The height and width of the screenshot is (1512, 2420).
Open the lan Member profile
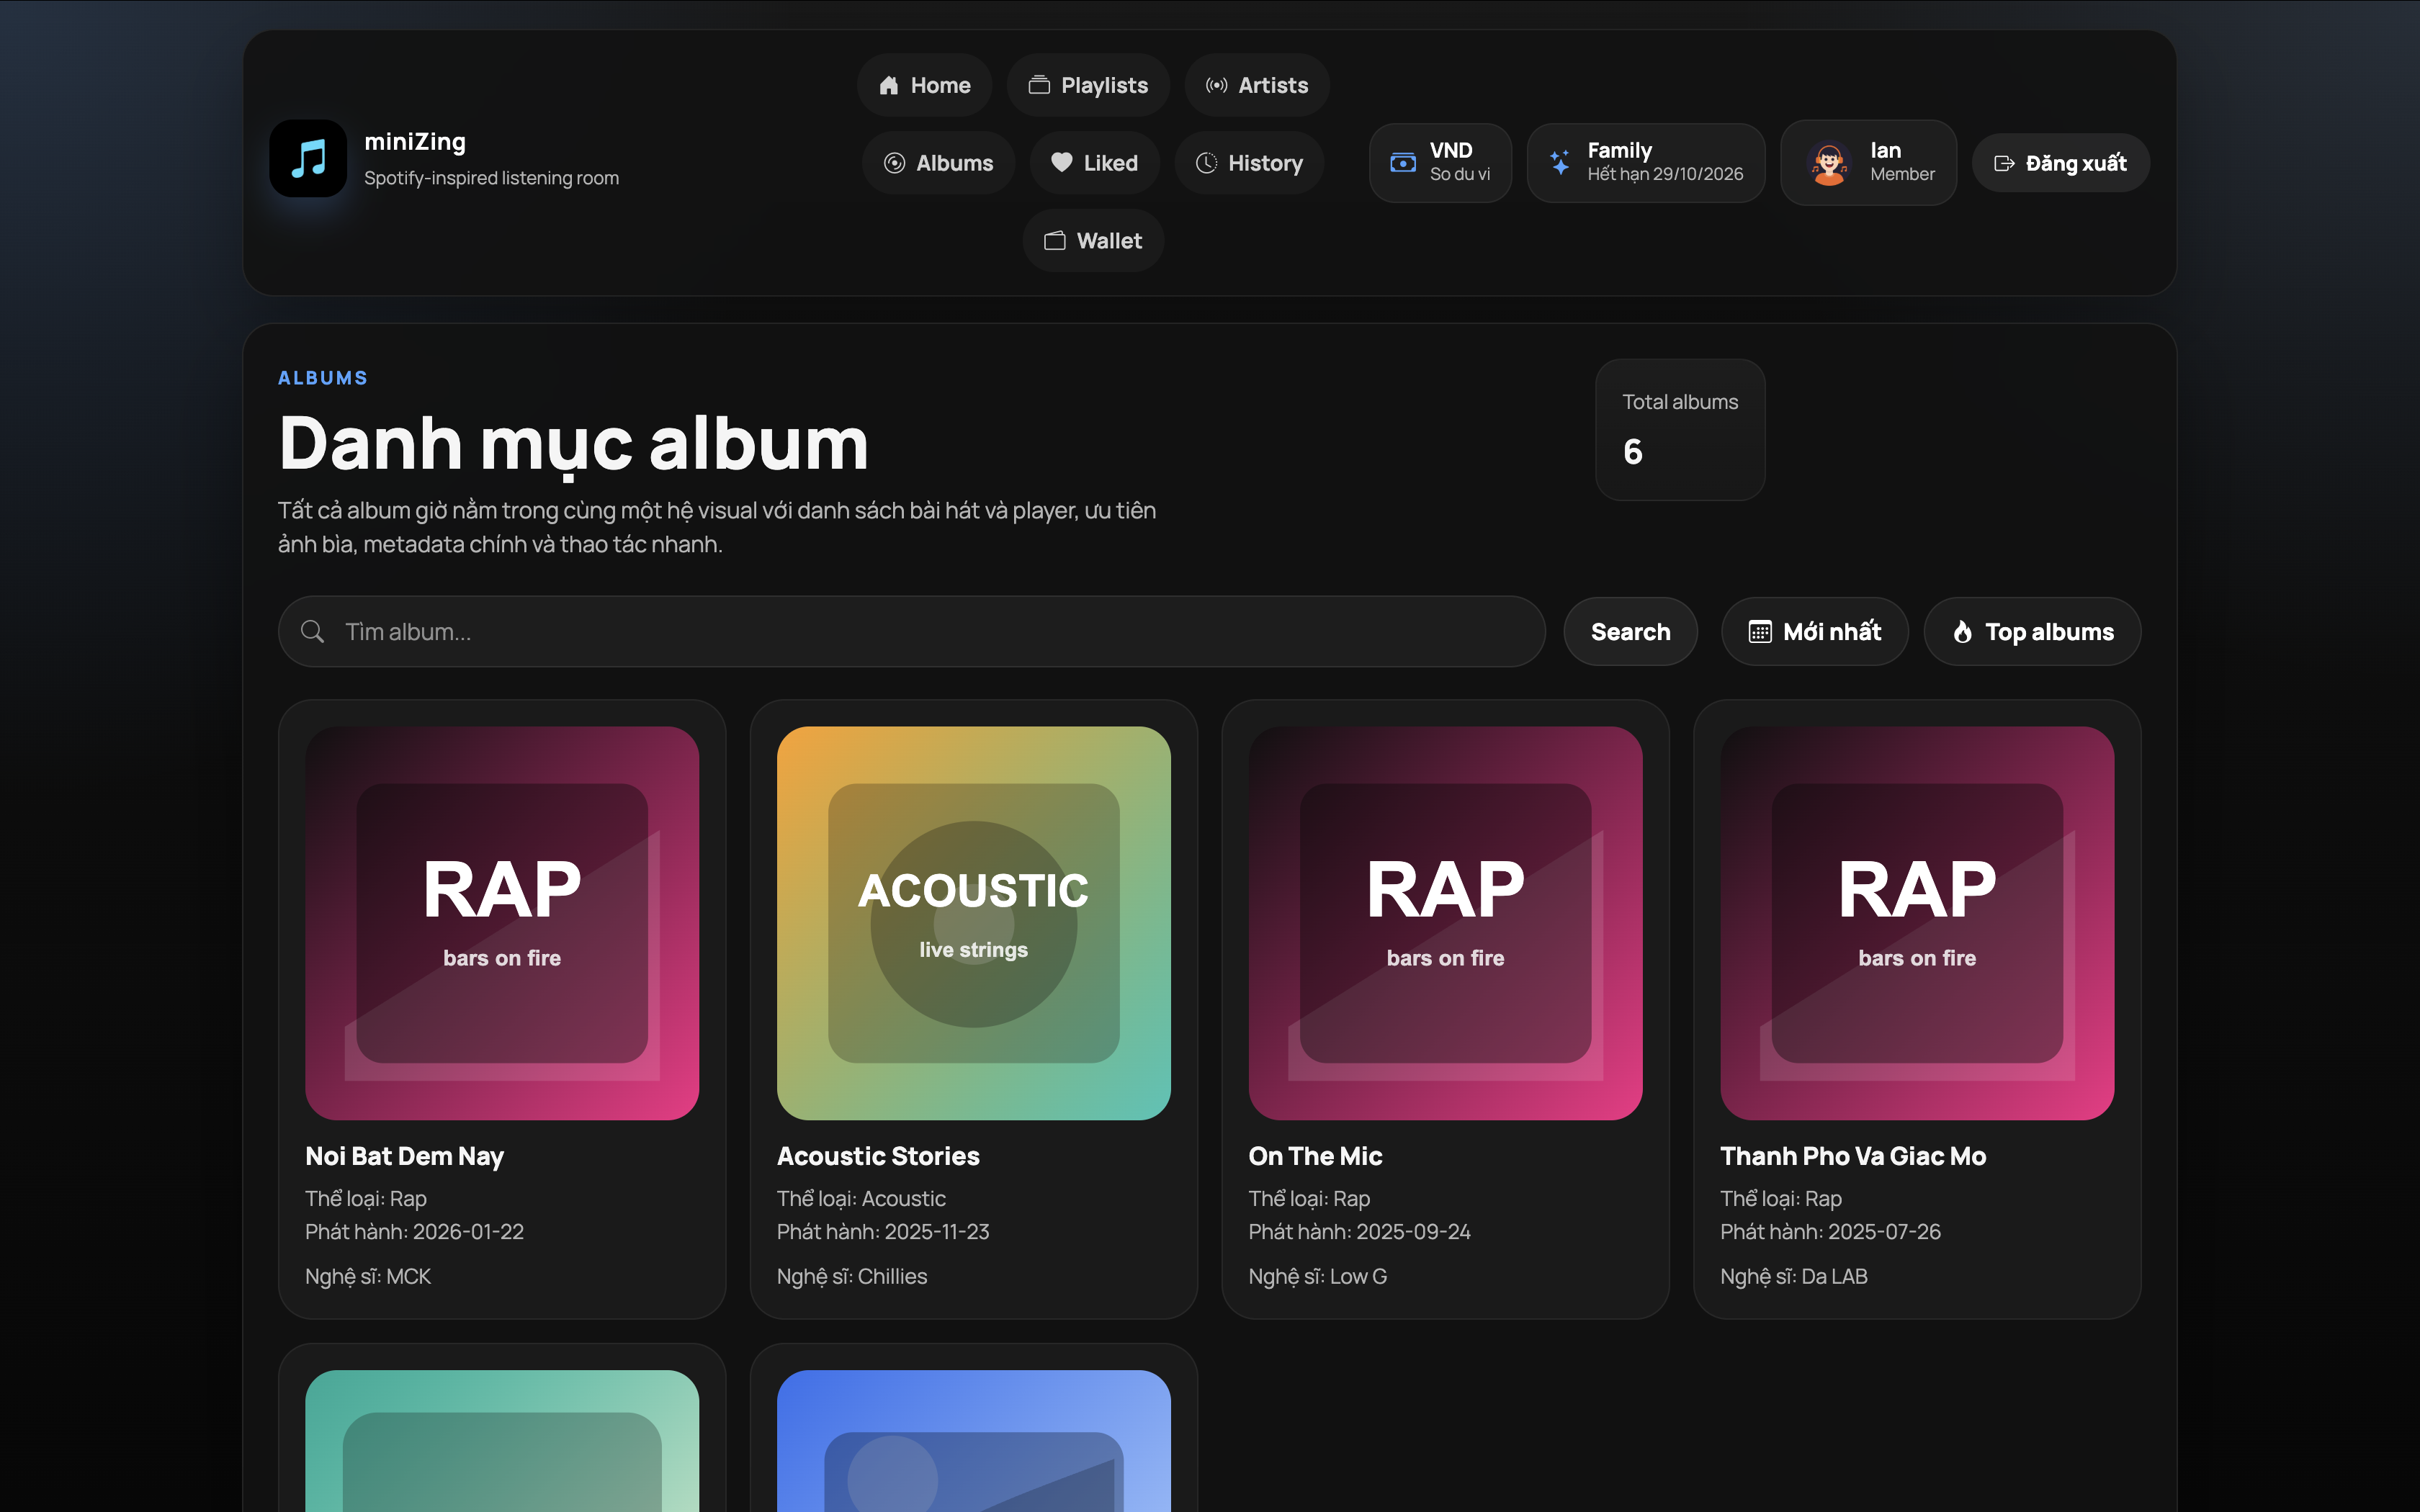point(1868,162)
